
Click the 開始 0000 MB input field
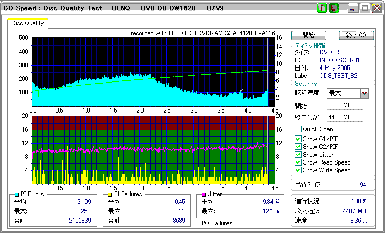[345, 105]
